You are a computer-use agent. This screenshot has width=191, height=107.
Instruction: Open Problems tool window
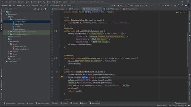(64, 103)
